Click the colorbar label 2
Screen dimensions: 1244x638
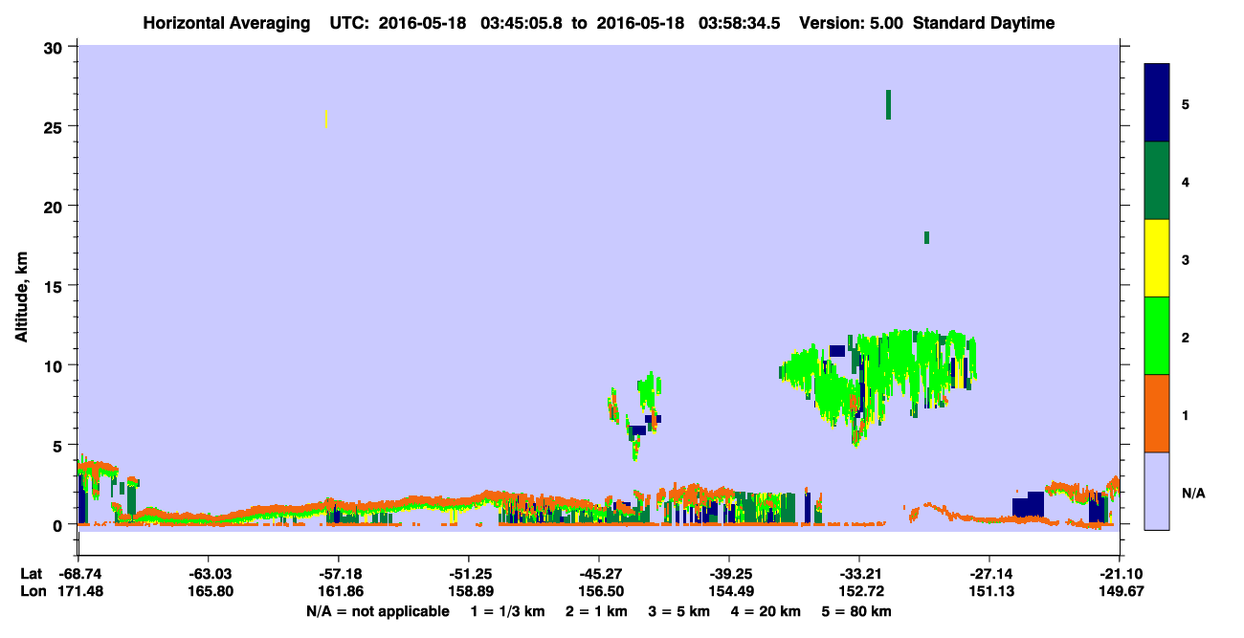tap(1186, 338)
